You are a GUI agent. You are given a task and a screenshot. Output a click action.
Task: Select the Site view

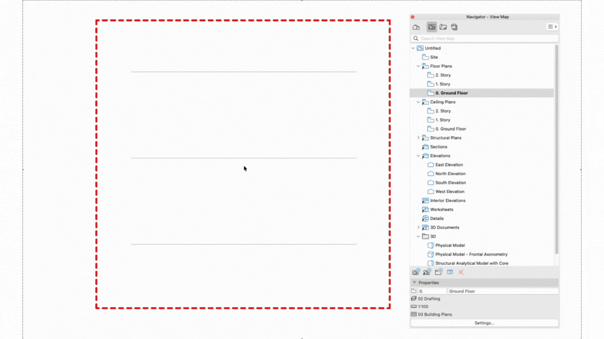(434, 57)
